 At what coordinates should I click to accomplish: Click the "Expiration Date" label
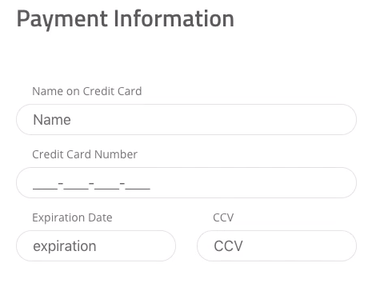72,217
